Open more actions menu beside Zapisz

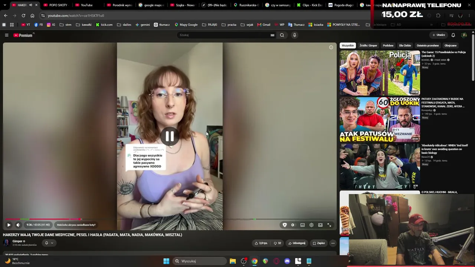click(333, 243)
